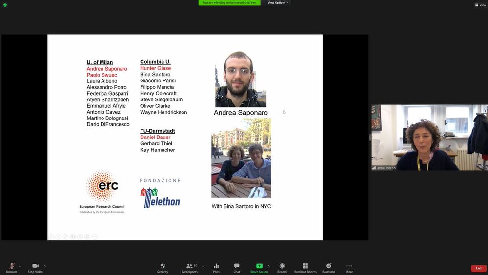Expand the arrow beside Participants
Image resolution: width=488 pixels, height=275 pixels.
[203, 266]
